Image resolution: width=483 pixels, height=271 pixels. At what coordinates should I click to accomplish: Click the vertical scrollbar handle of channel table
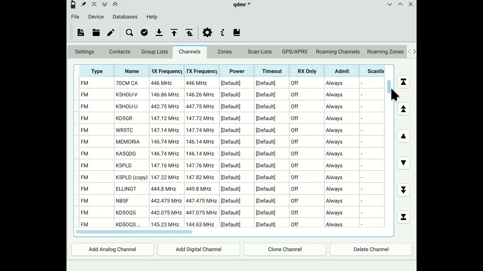point(389,86)
